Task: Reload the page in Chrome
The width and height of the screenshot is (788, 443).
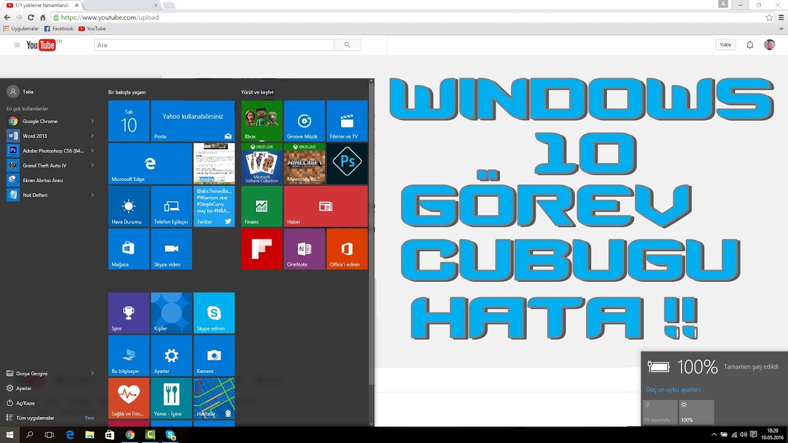Action: (x=30, y=17)
